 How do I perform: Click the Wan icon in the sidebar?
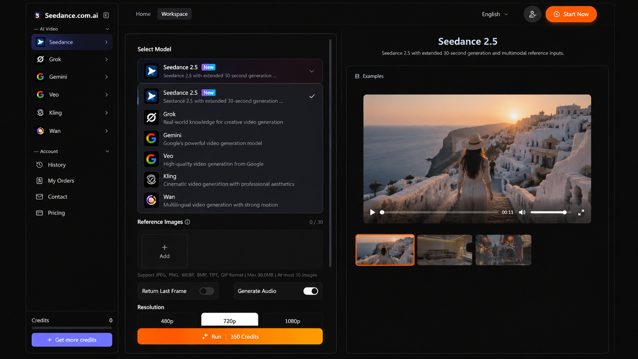click(40, 131)
